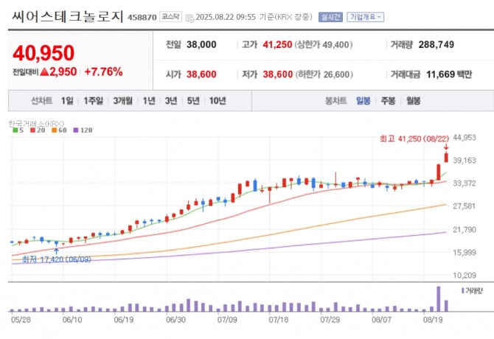Screen dimensions: 494x339
Task: Select the 1일 line chart period
Action: tap(67, 101)
